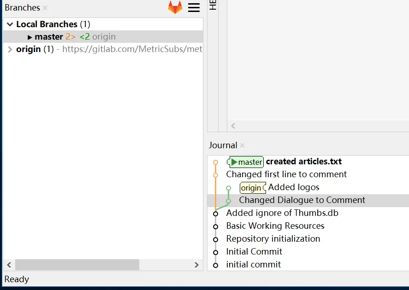The width and height of the screenshot is (409, 290).
Task: Click the green master branch tag
Action: point(246,162)
